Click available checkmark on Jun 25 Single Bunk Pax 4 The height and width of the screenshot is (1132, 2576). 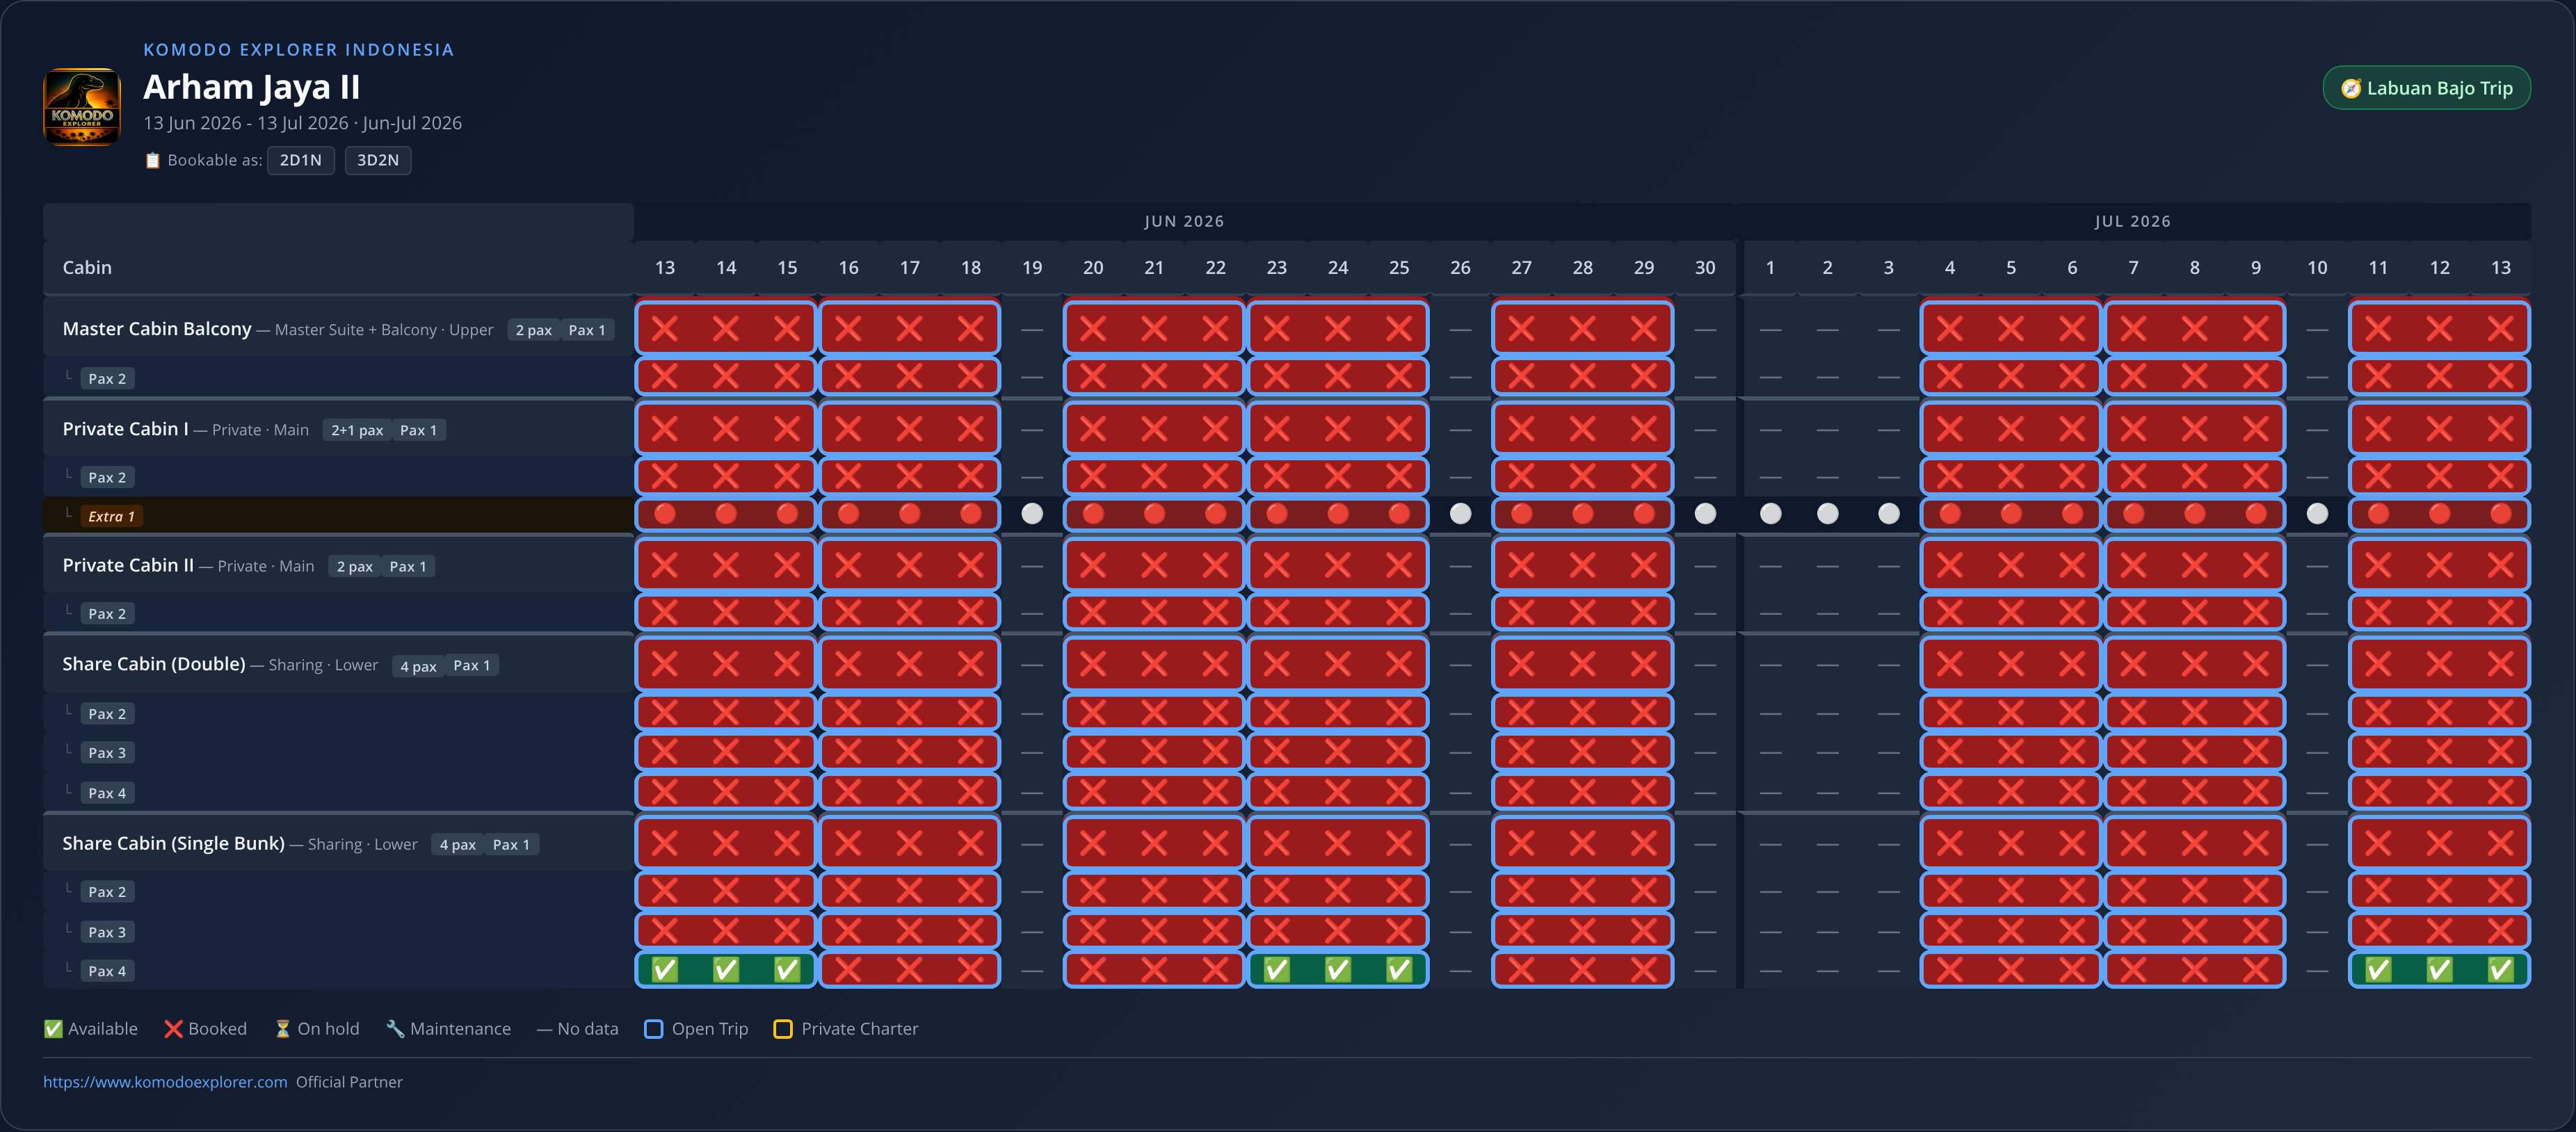[1399, 970]
